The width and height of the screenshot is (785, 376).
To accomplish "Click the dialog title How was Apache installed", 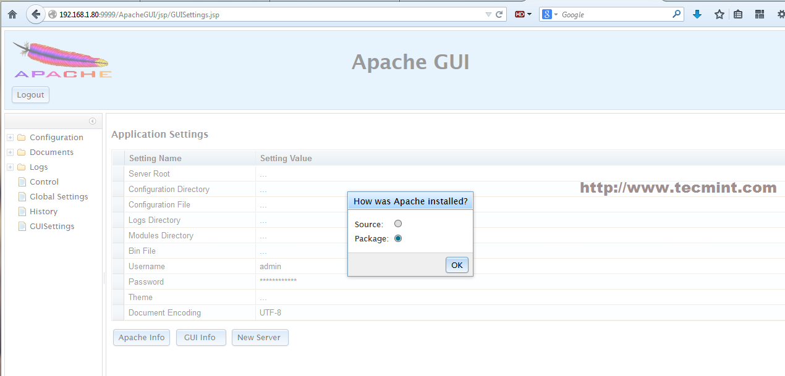I will [x=410, y=201].
